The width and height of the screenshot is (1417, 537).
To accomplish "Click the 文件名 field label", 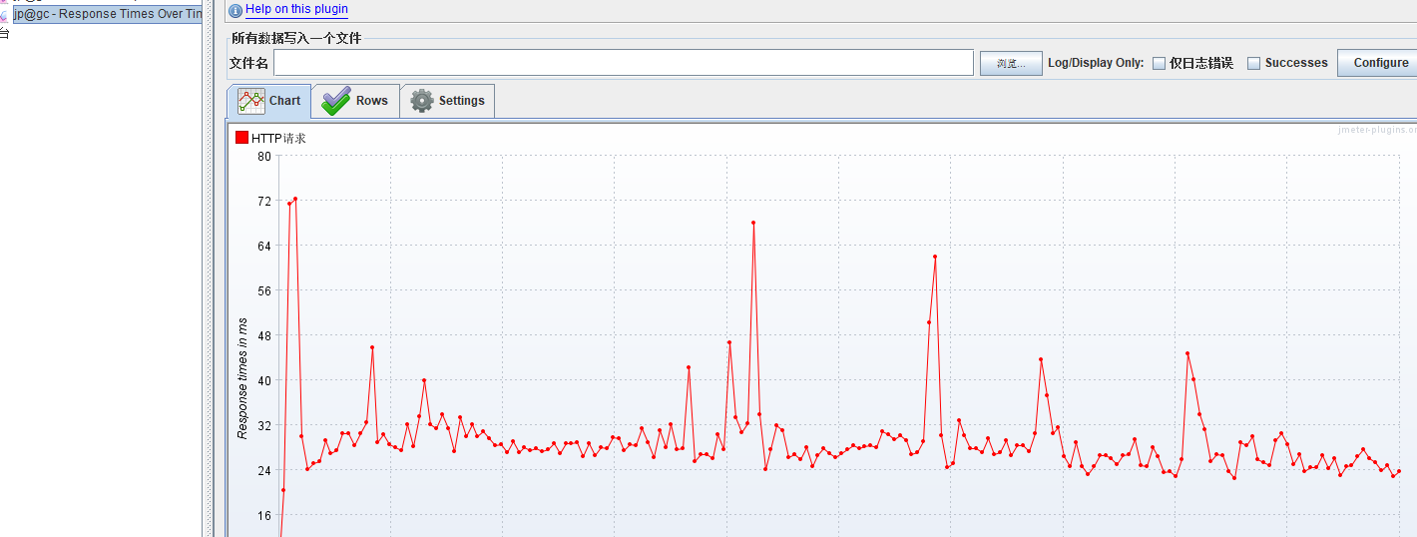I will [x=249, y=63].
